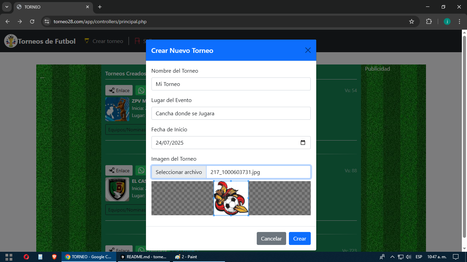Click the browser back arrow
Viewport: 467px width, 262px height.
point(7,21)
